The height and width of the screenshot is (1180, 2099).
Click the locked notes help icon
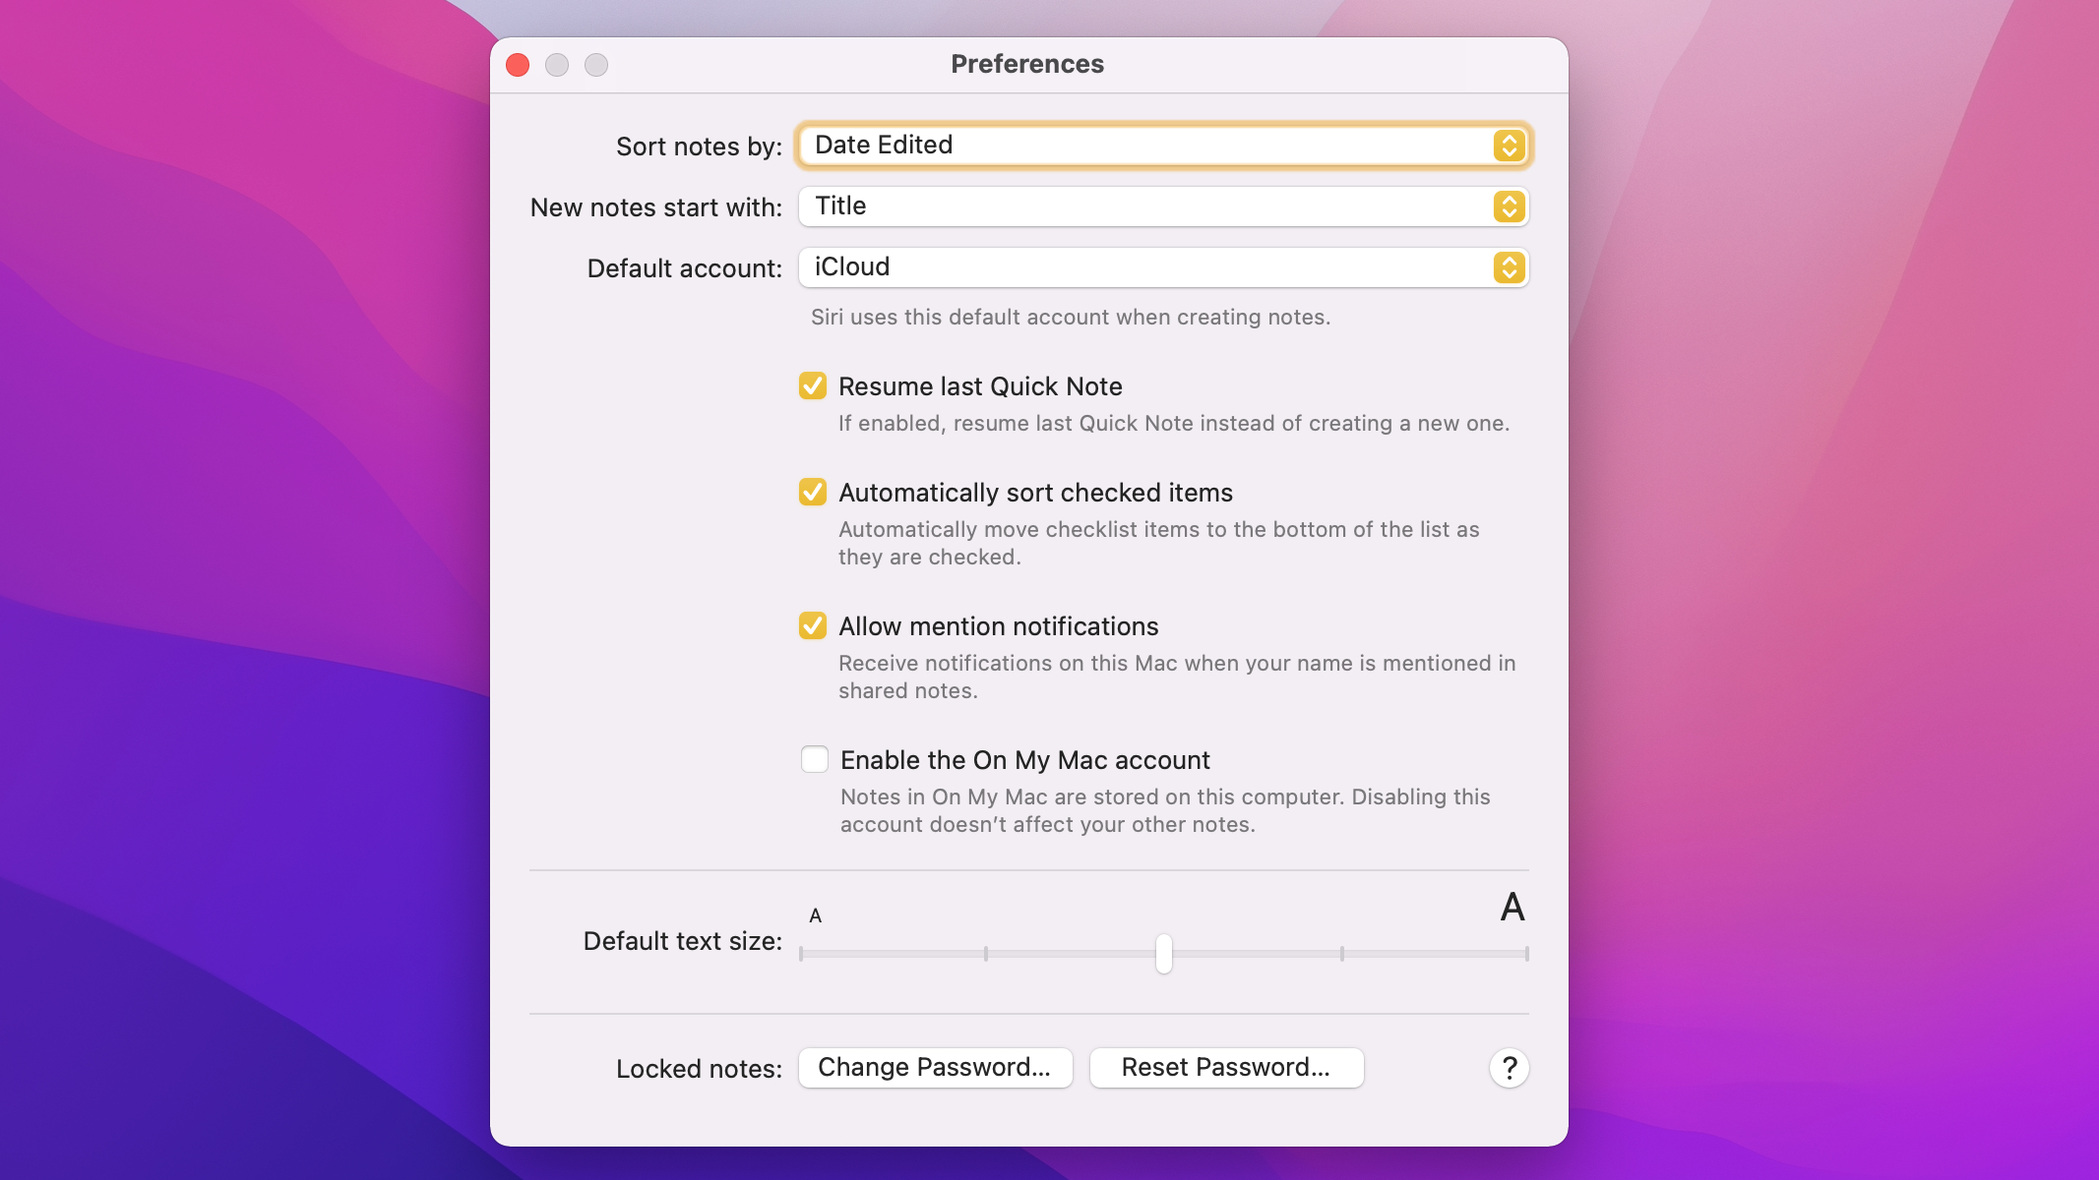tap(1510, 1066)
